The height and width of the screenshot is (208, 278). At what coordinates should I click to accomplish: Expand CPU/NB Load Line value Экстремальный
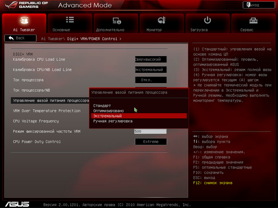click(151, 70)
